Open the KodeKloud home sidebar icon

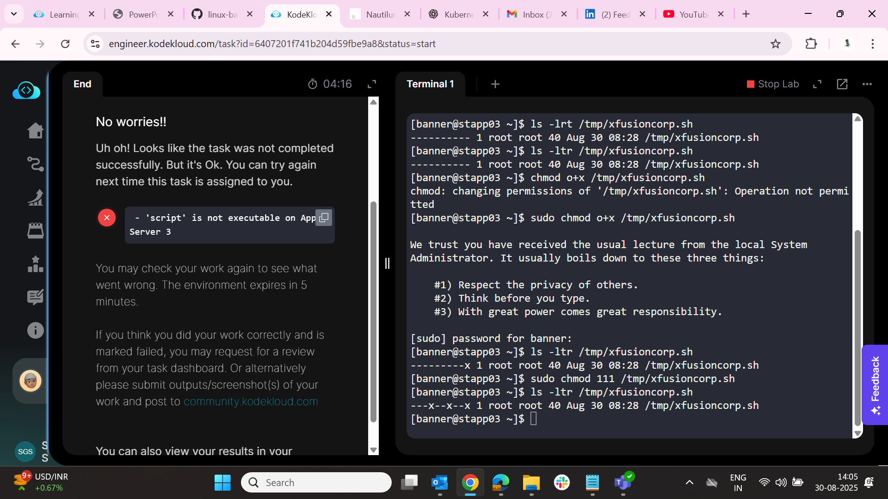pyautogui.click(x=35, y=131)
